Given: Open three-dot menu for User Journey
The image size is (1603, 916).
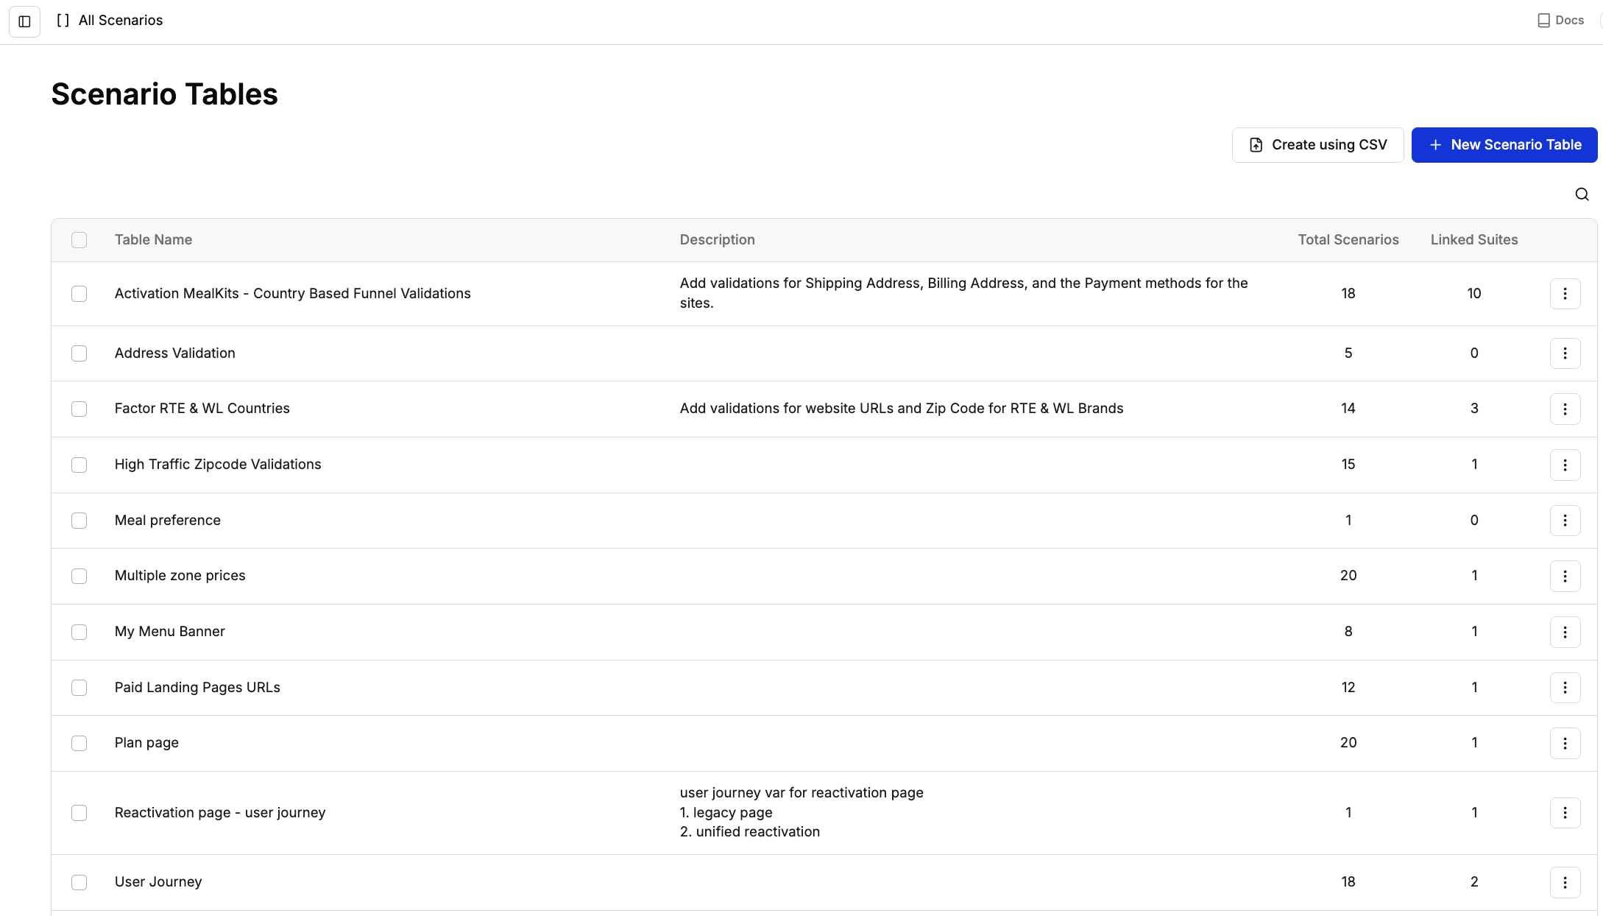Looking at the screenshot, I should pos(1565,882).
